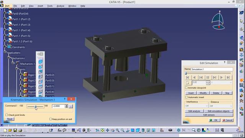This screenshot has width=245, height=138.
Task: Open the View menu
Action: [31, 6]
